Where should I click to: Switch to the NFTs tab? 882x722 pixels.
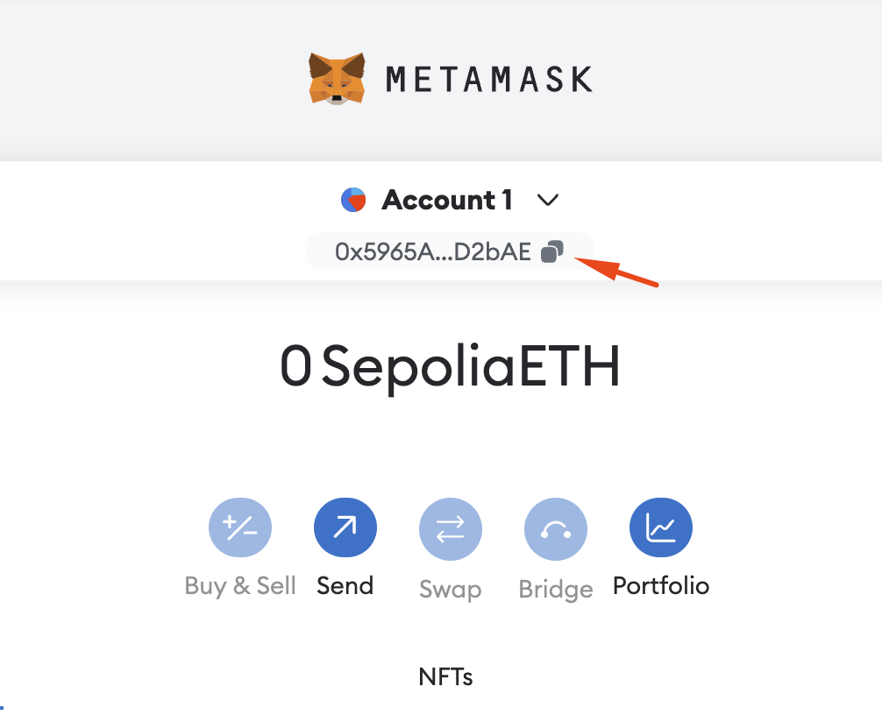[x=445, y=676]
